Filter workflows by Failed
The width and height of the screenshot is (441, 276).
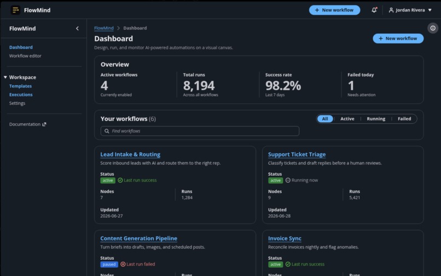(404, 119)
